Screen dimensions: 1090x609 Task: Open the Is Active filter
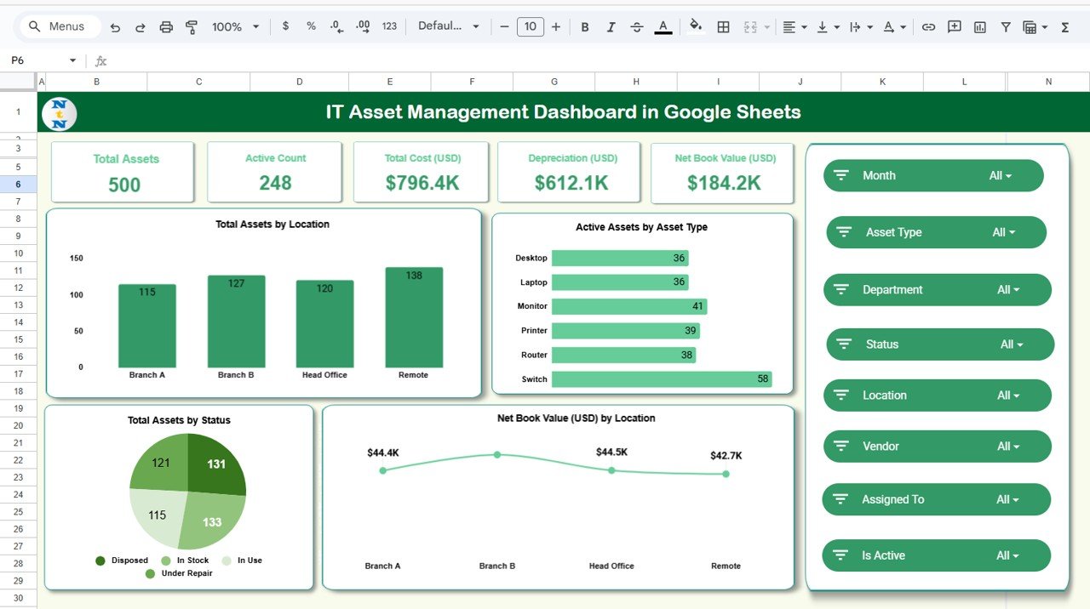(x=935, y=555)
